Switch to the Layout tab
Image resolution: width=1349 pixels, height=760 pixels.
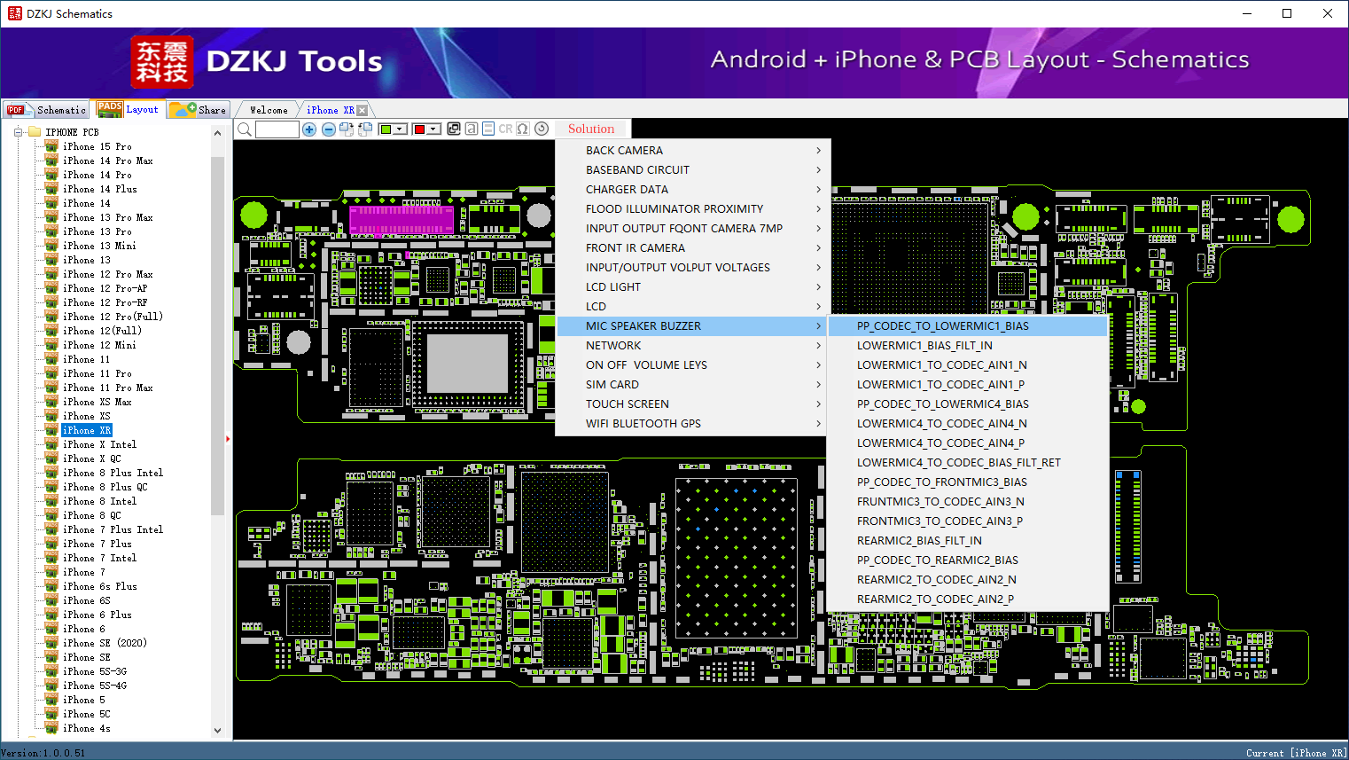tap(129, 109)
